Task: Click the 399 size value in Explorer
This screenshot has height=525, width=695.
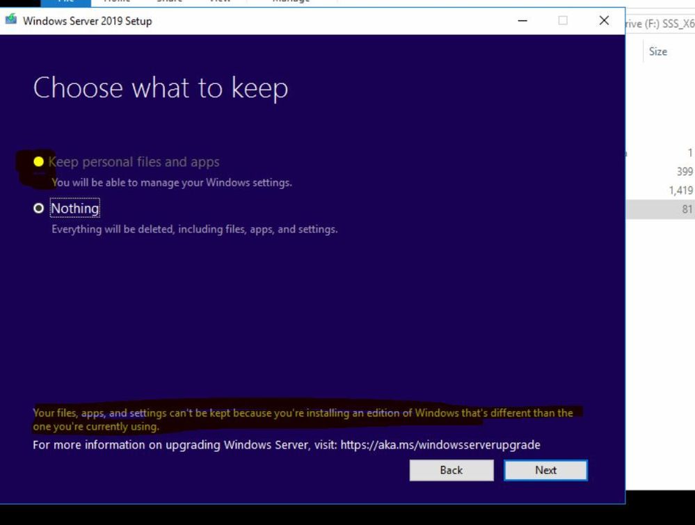Action: point(685,172)
